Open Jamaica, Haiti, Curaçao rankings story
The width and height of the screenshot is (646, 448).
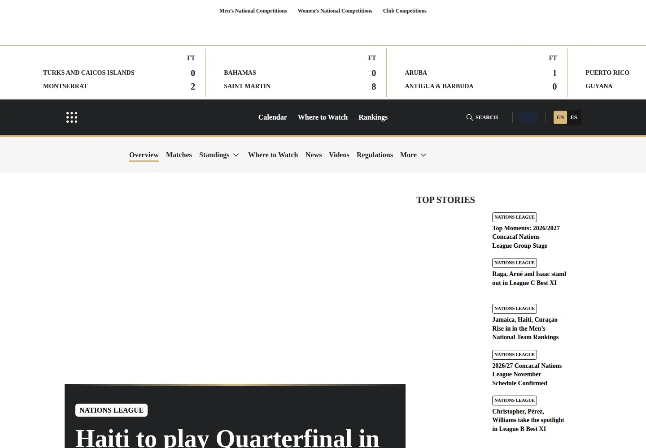click(x=525, y=328)
